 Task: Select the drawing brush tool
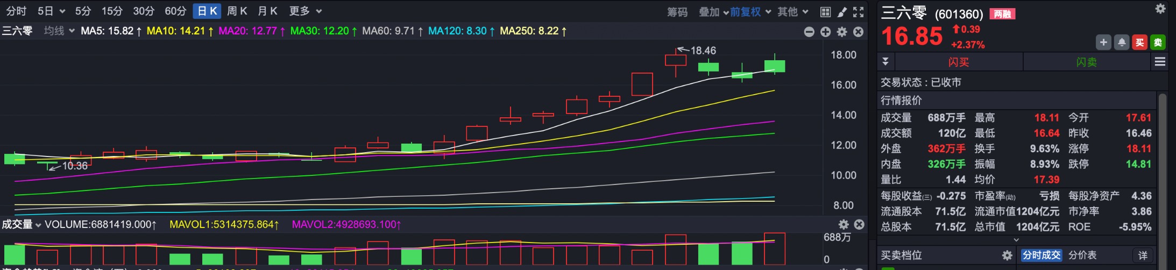pos(842,12)
